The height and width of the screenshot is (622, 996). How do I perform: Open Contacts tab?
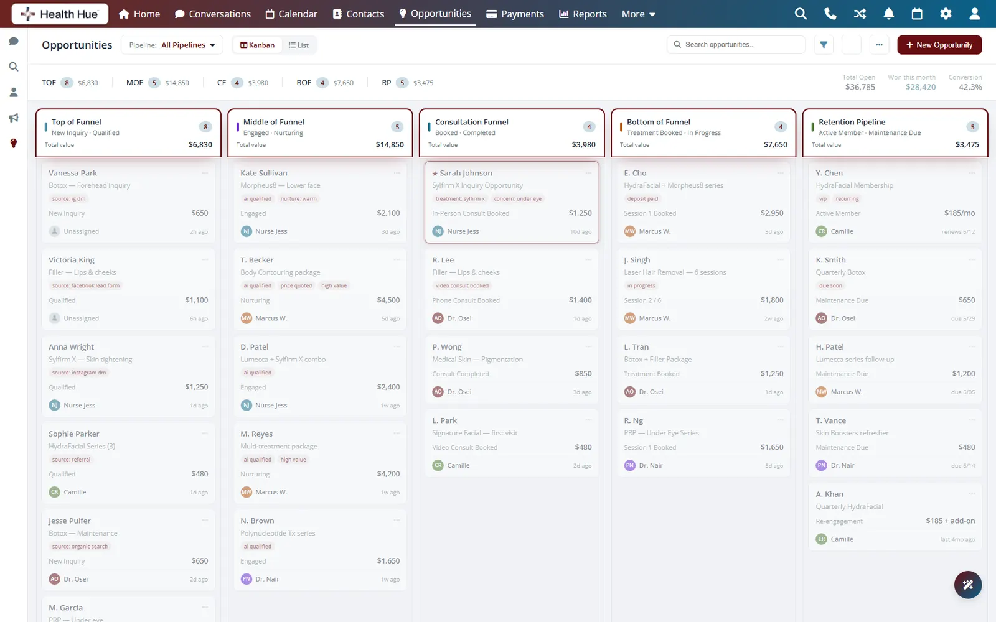click(x=359, y=14)
